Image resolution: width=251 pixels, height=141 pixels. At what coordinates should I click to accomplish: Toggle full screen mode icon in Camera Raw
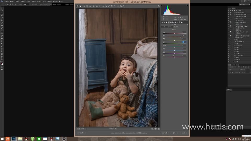tap(158, 6)
